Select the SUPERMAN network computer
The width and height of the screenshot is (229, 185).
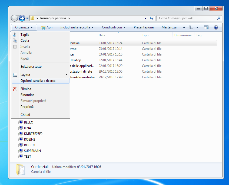point(32,151)
